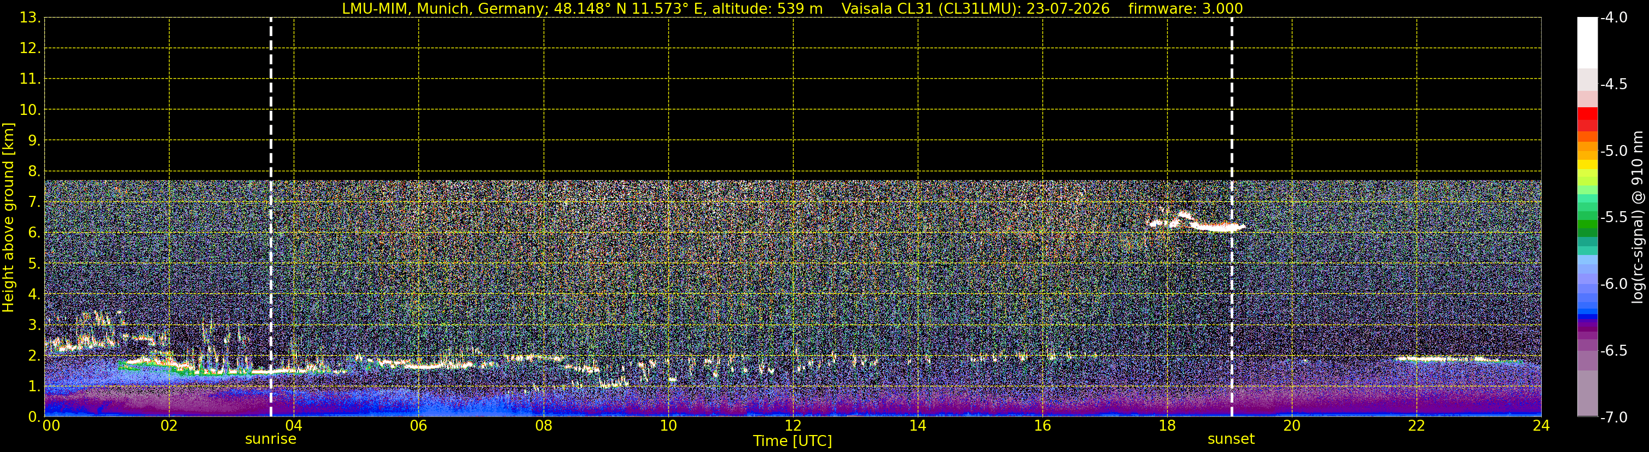Click the x-axis tick label '24'
Screen dimensions: 1649x452
click(1541, 426)
